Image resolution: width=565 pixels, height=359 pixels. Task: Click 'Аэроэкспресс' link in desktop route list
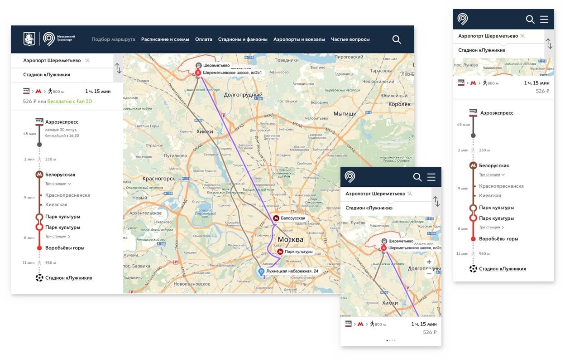click(x=62, y=122)
